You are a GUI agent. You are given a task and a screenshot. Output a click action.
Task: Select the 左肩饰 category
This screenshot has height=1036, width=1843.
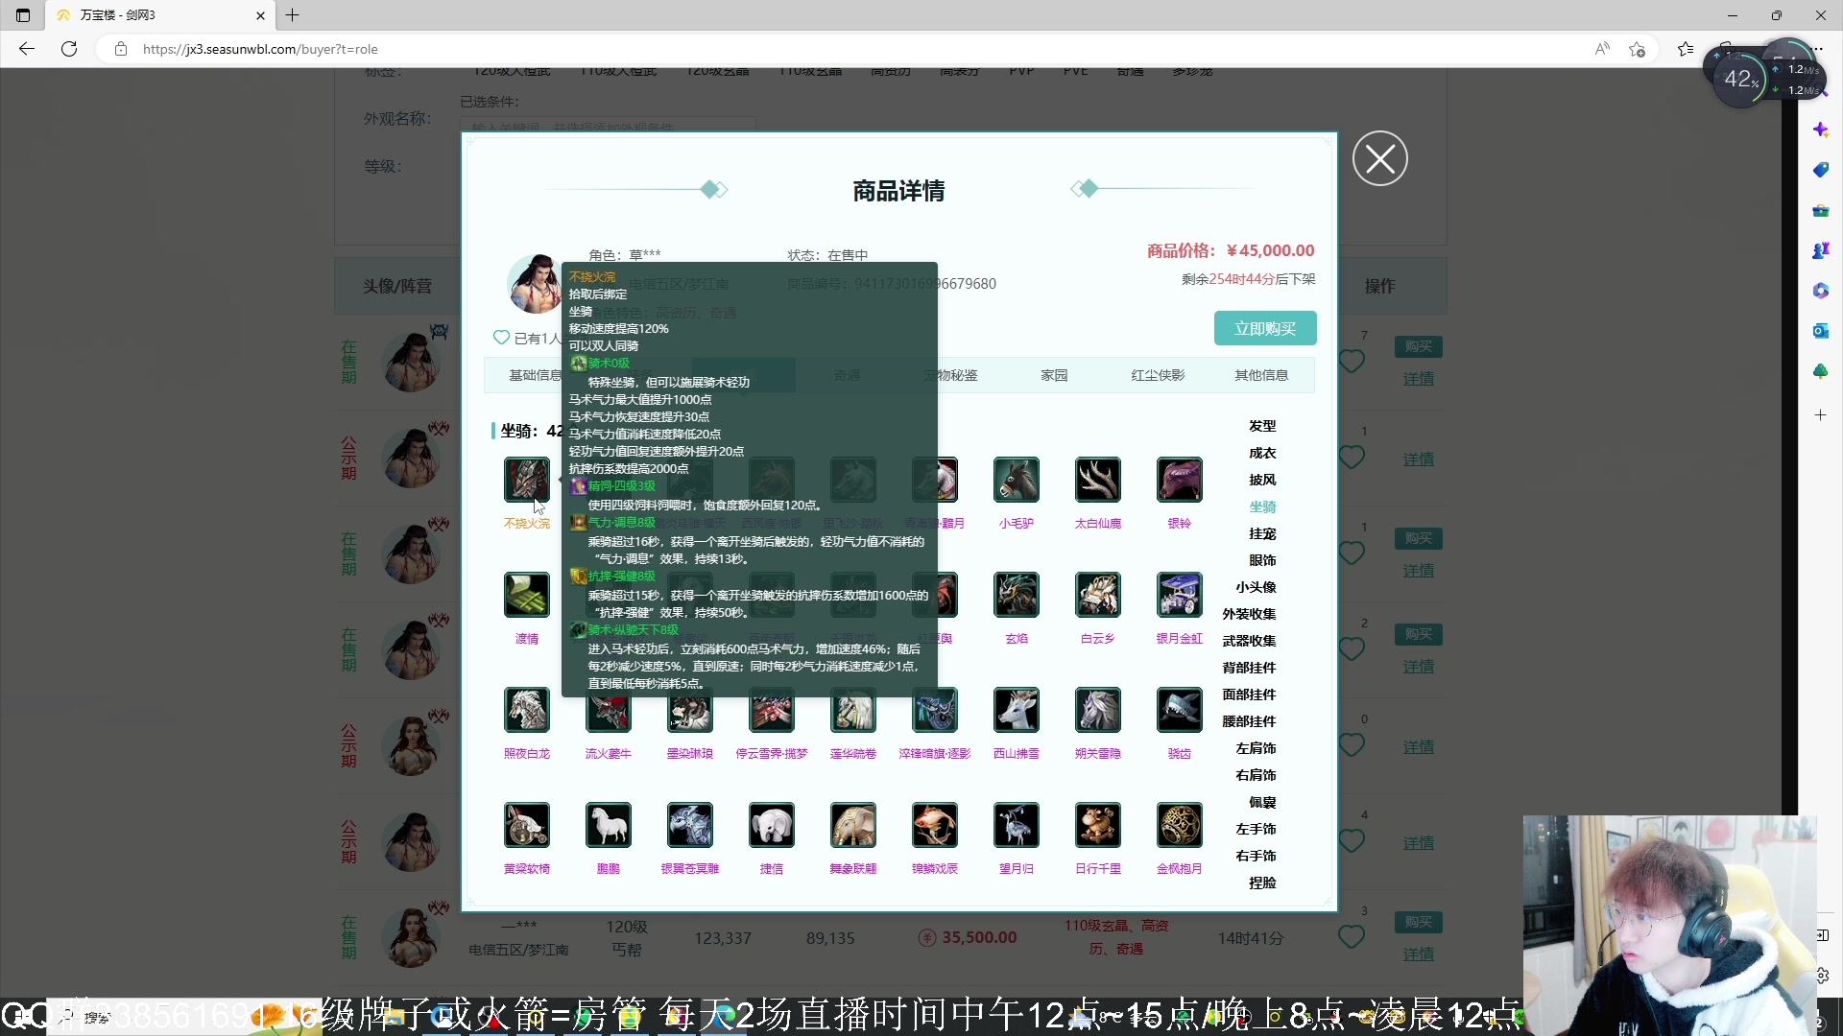[x=1256, y=748]
